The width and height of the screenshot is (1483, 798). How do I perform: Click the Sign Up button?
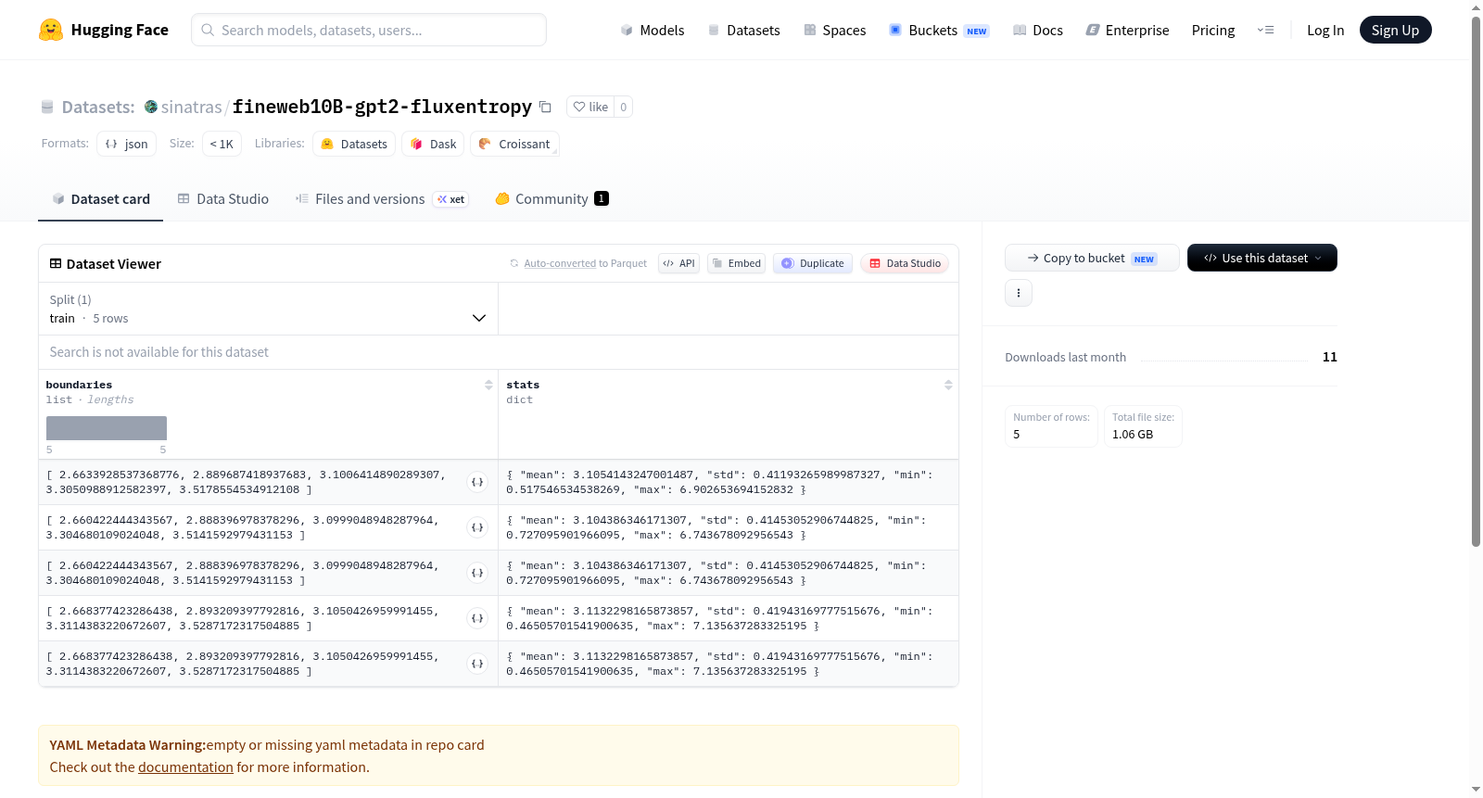tap(1395, 31)
